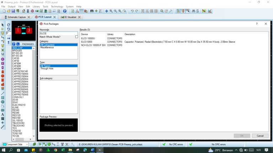The height and width of the screenshot is (153, 273).
Task: Click the dialog help question mark
Action: 257,24
